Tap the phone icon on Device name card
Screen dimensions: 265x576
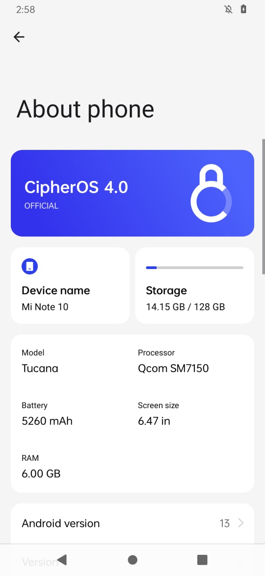(x=30, y=266)
